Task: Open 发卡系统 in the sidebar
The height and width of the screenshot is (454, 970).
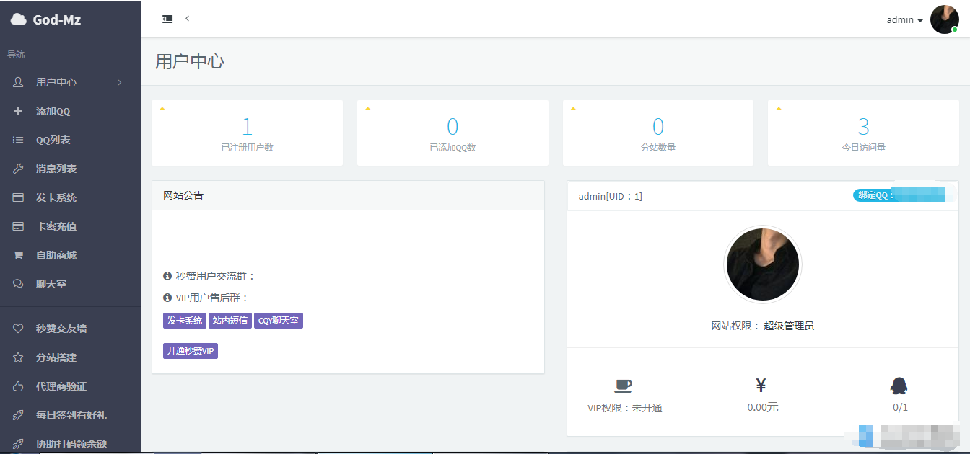Action: [56, 197]
